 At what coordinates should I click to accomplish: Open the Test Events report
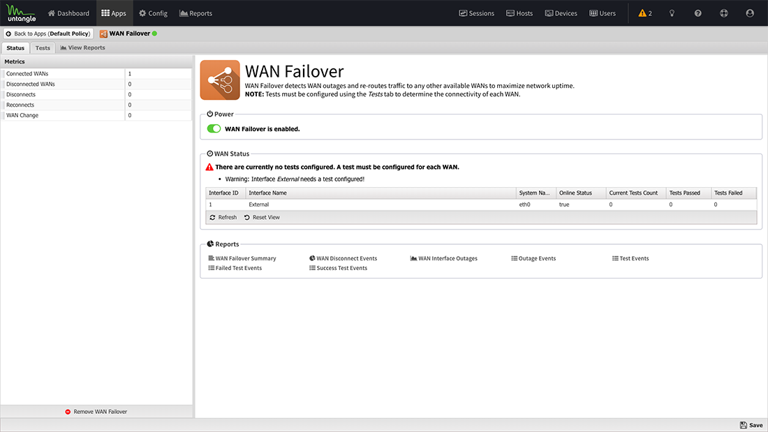[630, 259]
